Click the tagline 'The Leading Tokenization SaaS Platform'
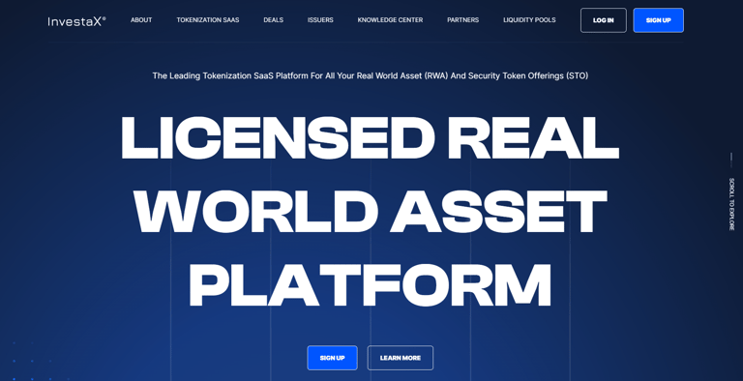 pyautogui.click(x=371, y=75)
